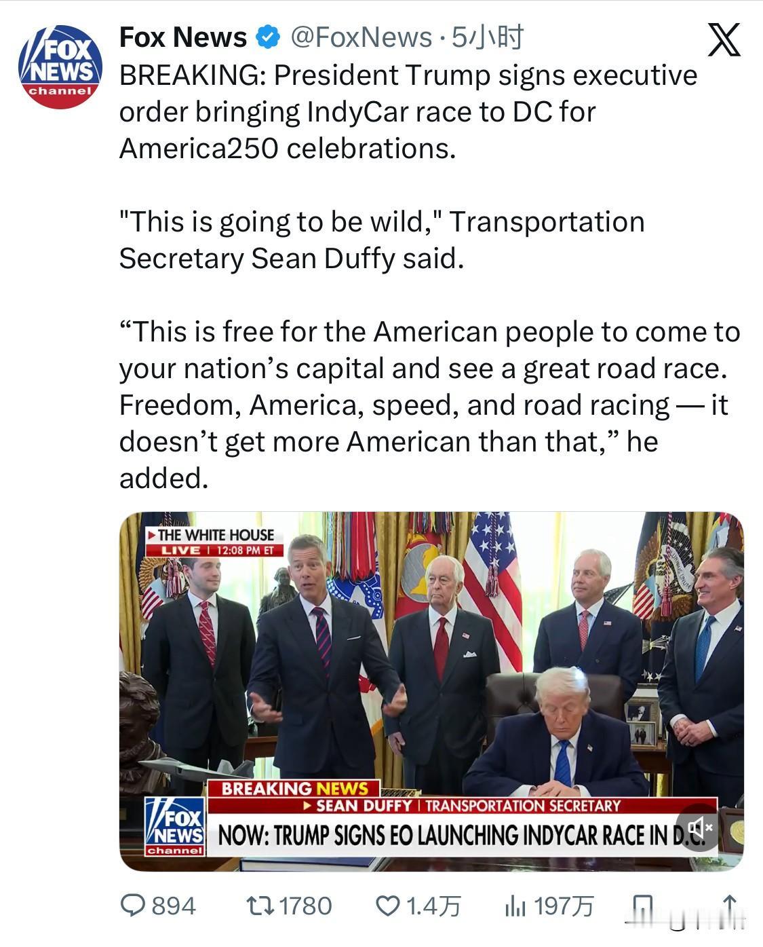Share the post via upload arrow icon
The width and height of the screenshot is (763, 947).
729,906
